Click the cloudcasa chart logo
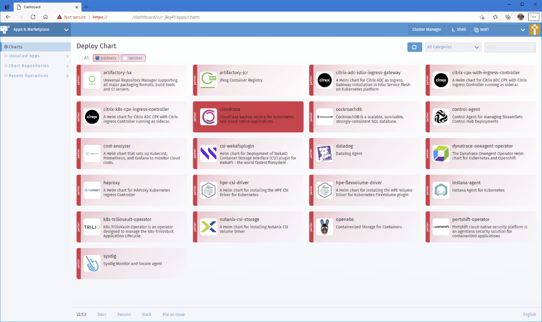 [208, 117]
